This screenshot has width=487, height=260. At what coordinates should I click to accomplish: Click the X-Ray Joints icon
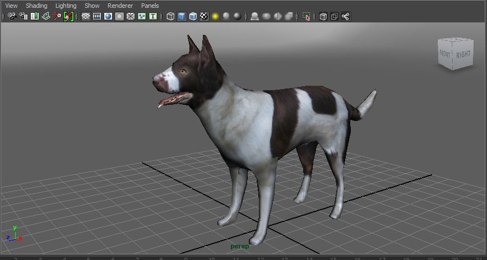pyautogui.click(x=289, y=16)
